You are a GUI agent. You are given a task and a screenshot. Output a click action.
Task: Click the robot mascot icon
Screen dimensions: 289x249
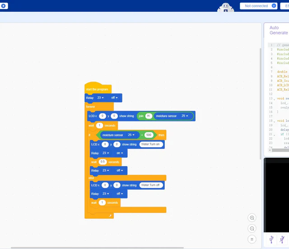(225, 8)
